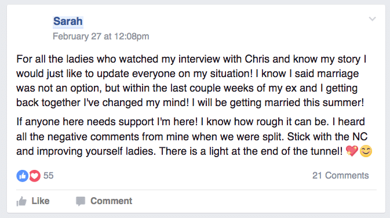The height and width of the screenshot is (218, 390).
Task: Like the post using the Like label
Action: (41, 201)
